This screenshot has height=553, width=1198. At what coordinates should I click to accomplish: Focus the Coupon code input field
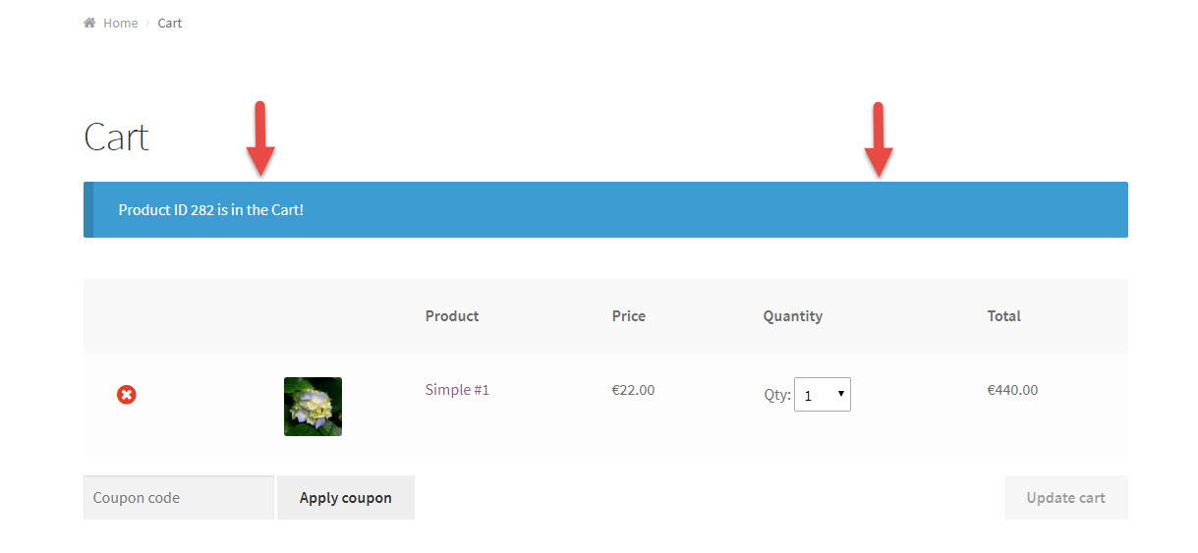click(179, 497)
